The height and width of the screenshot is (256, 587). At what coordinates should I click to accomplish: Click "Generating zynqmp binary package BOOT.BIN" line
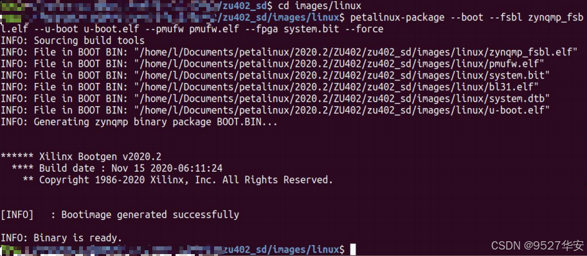coord(139,122)
